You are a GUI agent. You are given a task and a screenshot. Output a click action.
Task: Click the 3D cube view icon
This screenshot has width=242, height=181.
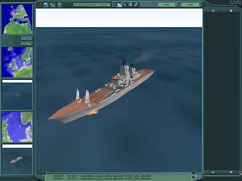click(x=45, y=5)
